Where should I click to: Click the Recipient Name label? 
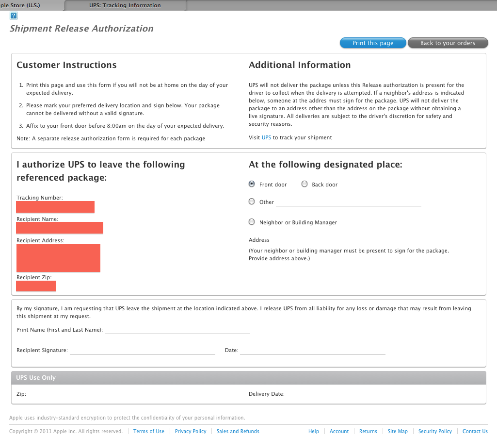pyautogui.click(x=37, y=219)
